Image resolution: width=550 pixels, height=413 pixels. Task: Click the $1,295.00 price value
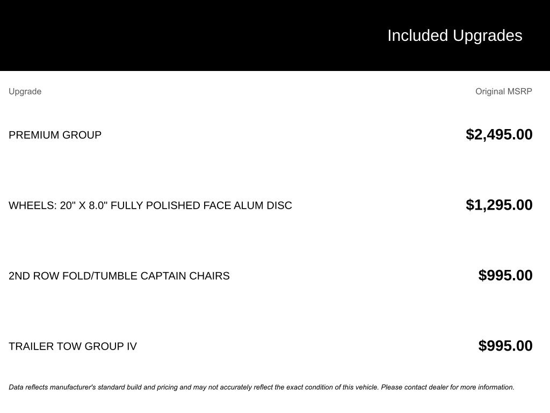coord(499,205)
